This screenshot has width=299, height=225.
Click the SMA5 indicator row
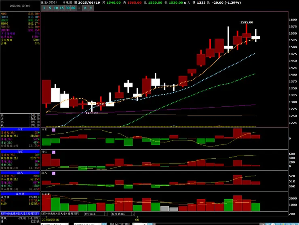pyautogui.click(x=20, y=14)
